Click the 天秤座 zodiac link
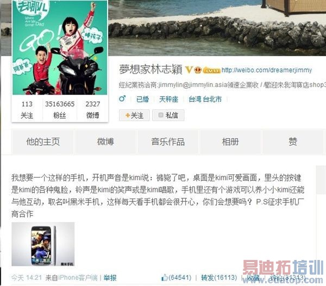This screenshot has height=286, width=326. tap(168, 99)
